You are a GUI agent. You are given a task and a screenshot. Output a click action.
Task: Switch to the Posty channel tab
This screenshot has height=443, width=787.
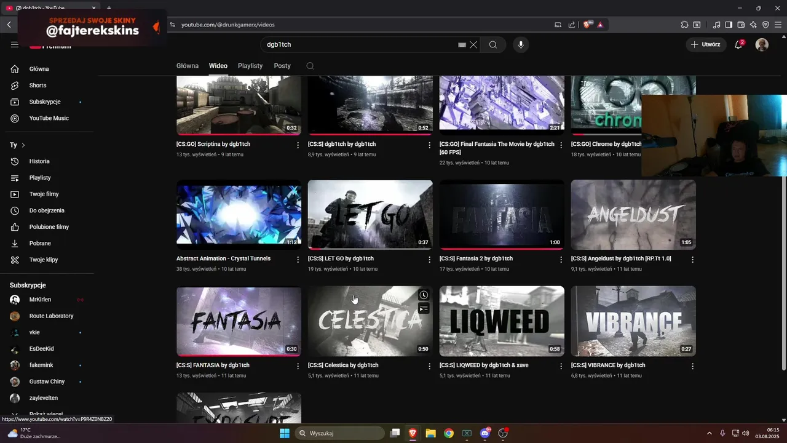[282, 66]
